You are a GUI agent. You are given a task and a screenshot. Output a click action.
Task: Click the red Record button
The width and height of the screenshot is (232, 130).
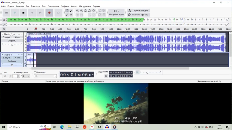click(x=50, y=13)
